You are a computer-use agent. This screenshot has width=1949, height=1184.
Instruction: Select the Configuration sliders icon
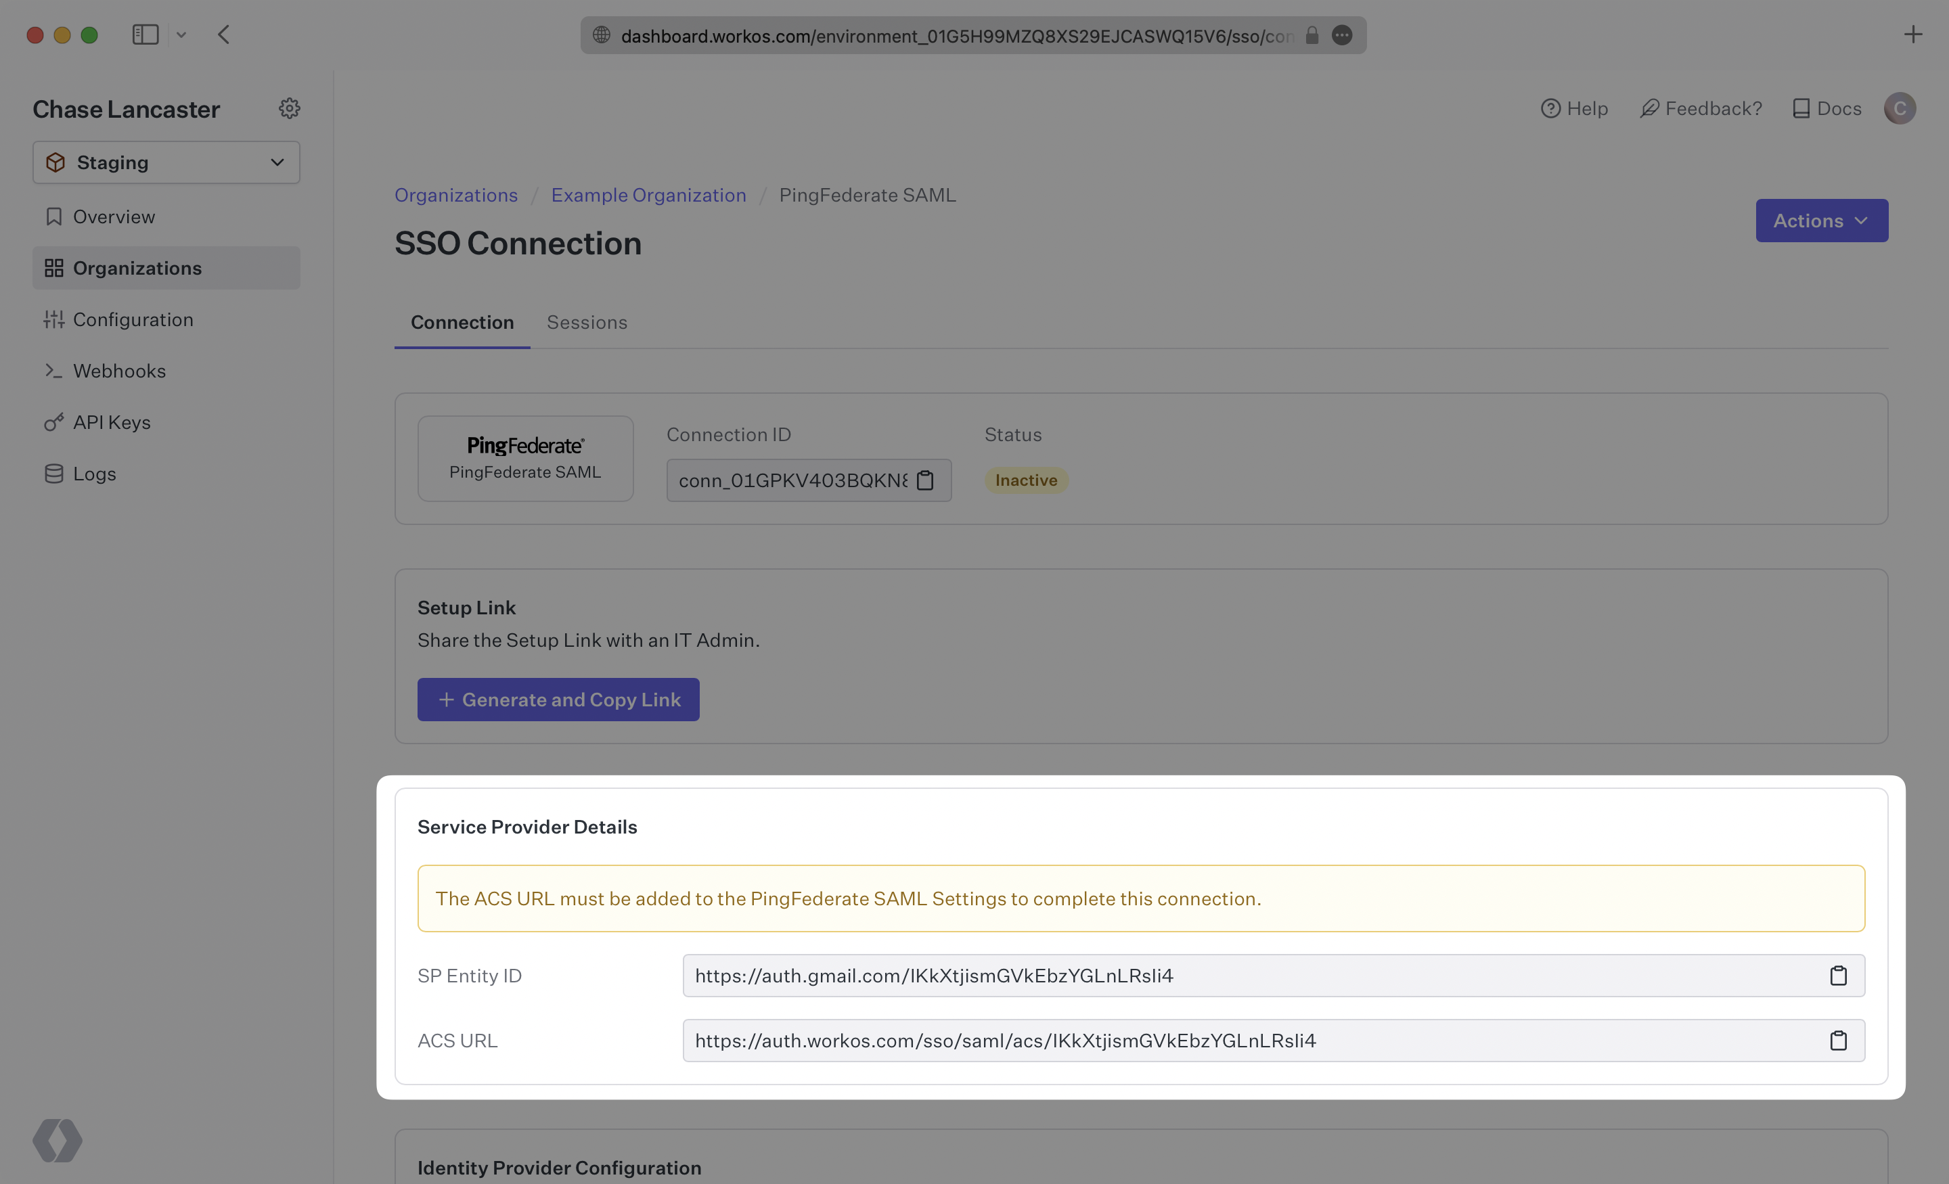point(53,319)
